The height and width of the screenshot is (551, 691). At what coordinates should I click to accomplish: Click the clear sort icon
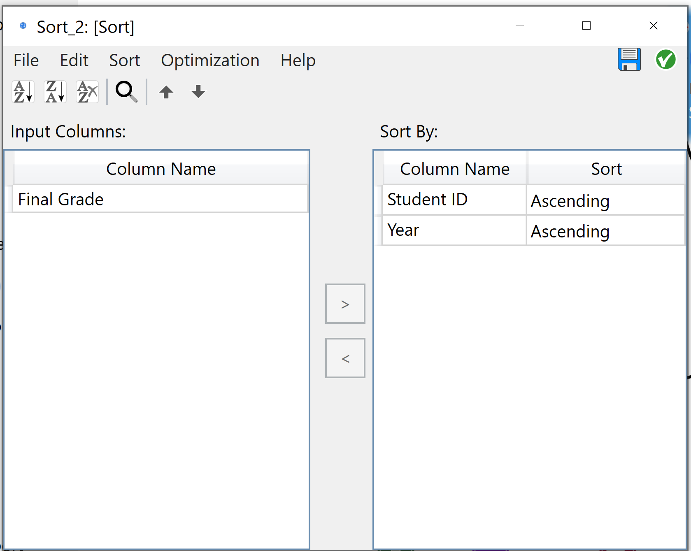87,92
